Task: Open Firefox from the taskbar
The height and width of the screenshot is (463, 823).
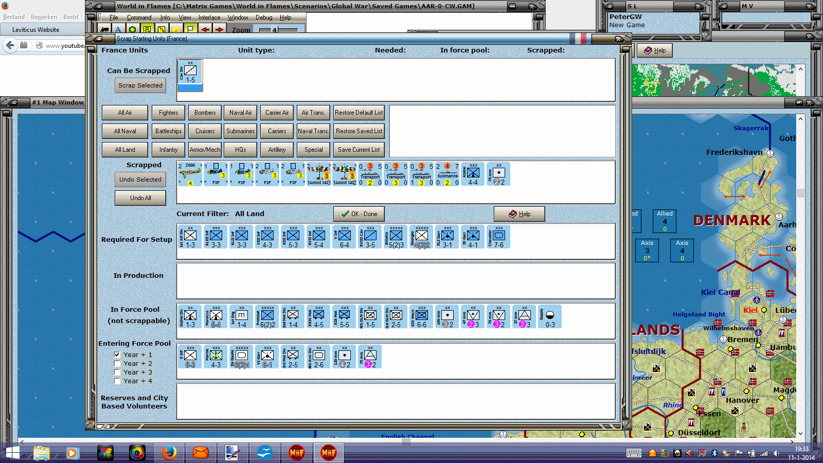Action: [x=169, y=453]
